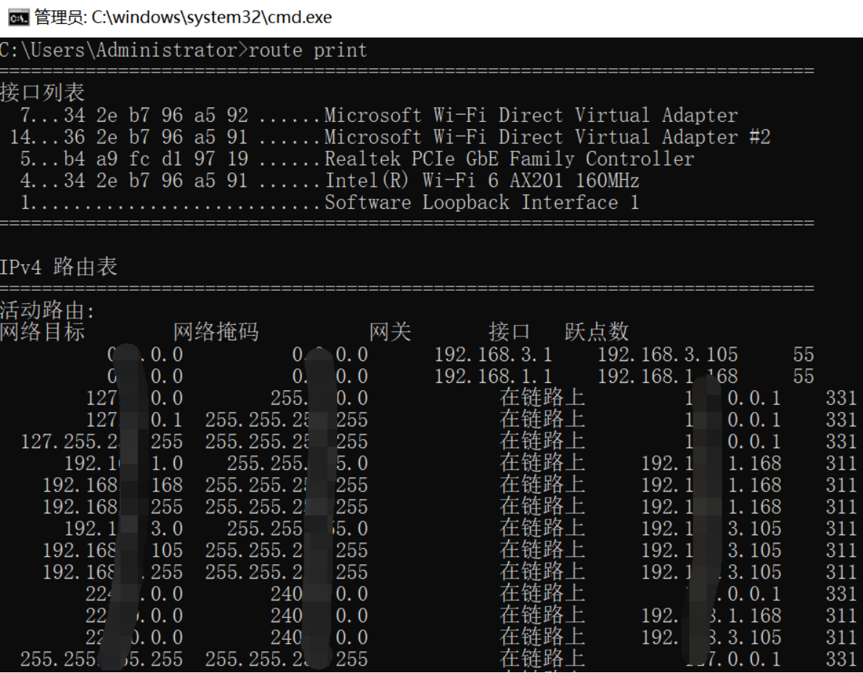Click the 网关 column header
Screen dimensions: 863x673
pyautogui.click(x=390, y=332)
